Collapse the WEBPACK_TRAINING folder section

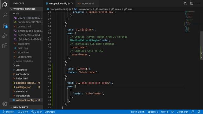click(26, 9)
